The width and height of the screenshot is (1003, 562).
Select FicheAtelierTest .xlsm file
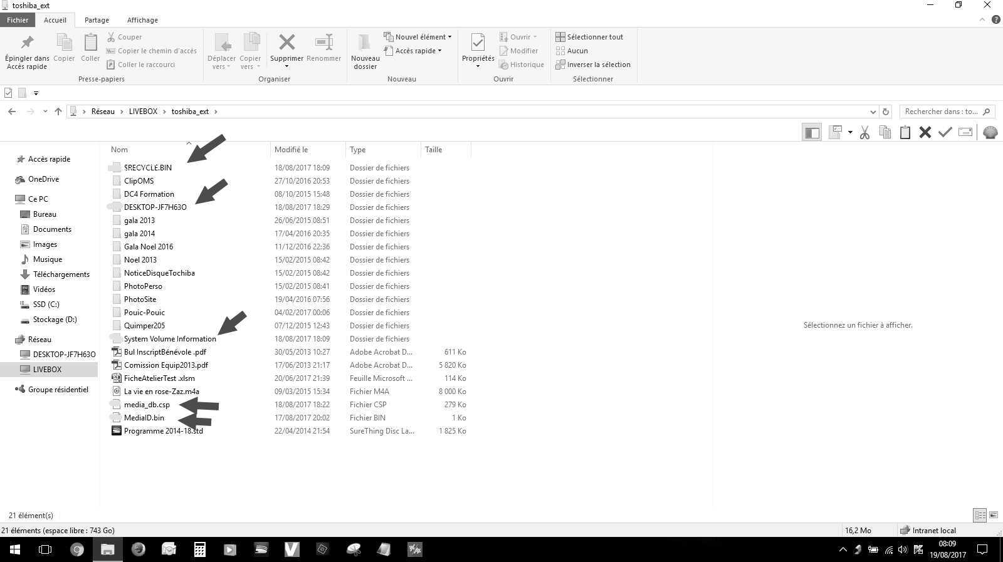tap(159, 378)
